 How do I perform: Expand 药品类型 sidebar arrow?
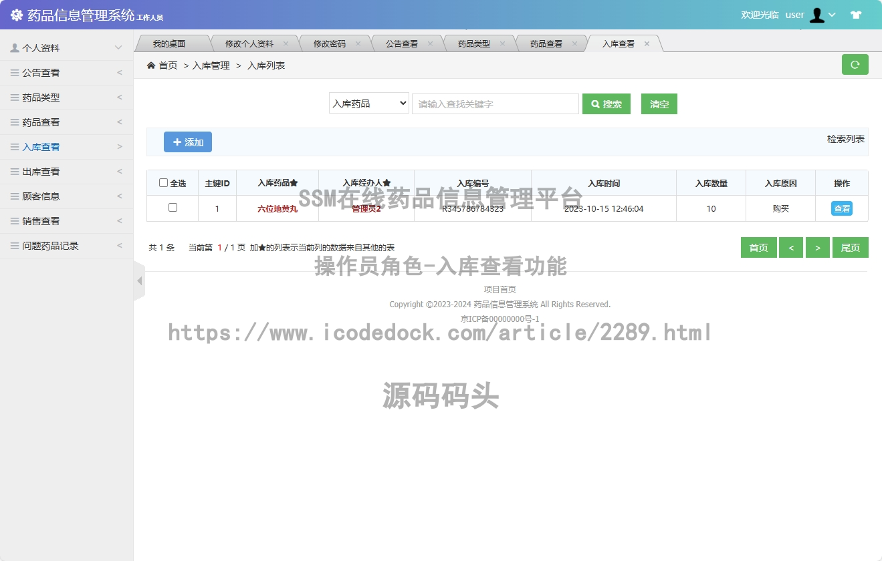click(x=120, y=98)
